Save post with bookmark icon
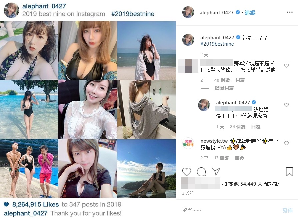The image size is (298, 219). (x=289, y=172)
